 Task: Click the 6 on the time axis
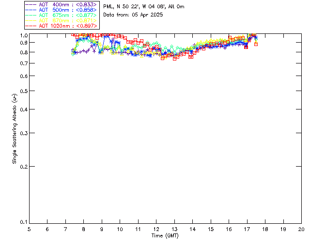pyautogui.click(x=47, y=229)
